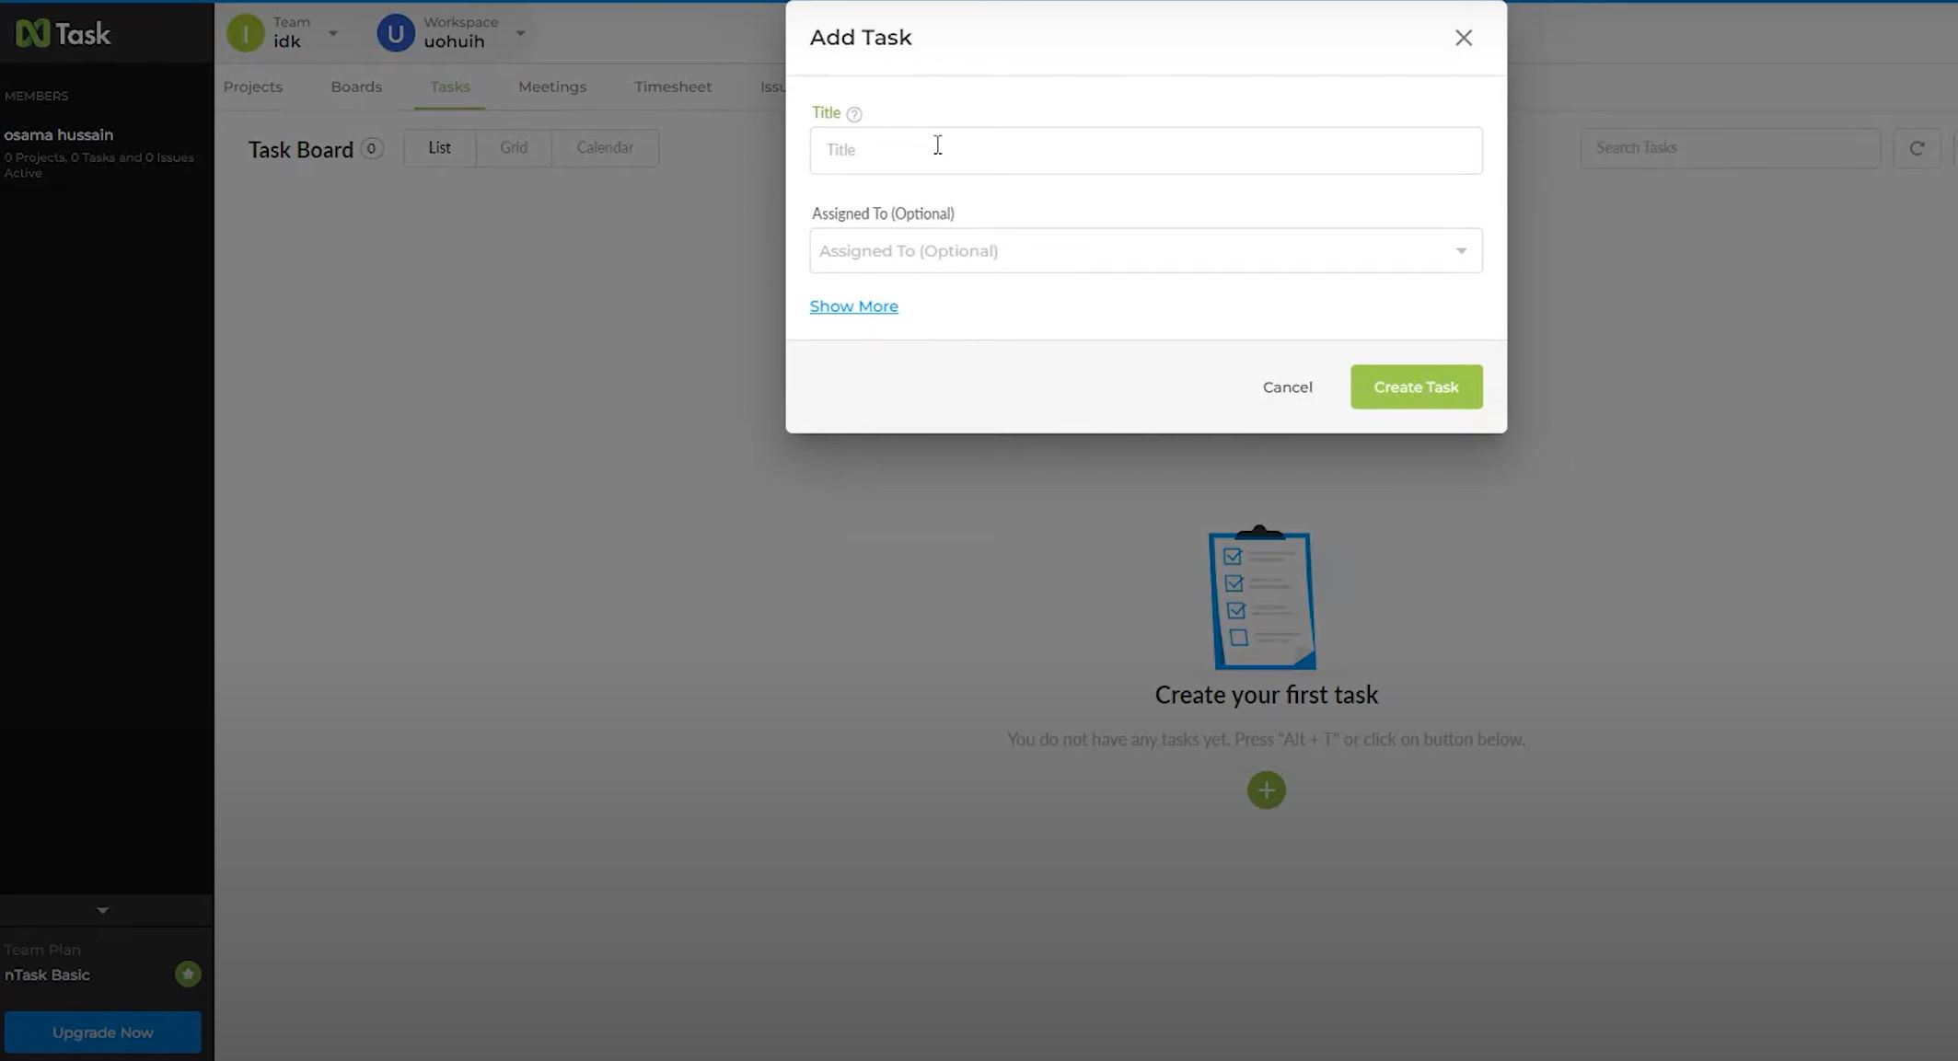
Task: Switch Task Board to List view
Action: click(439, 147)
